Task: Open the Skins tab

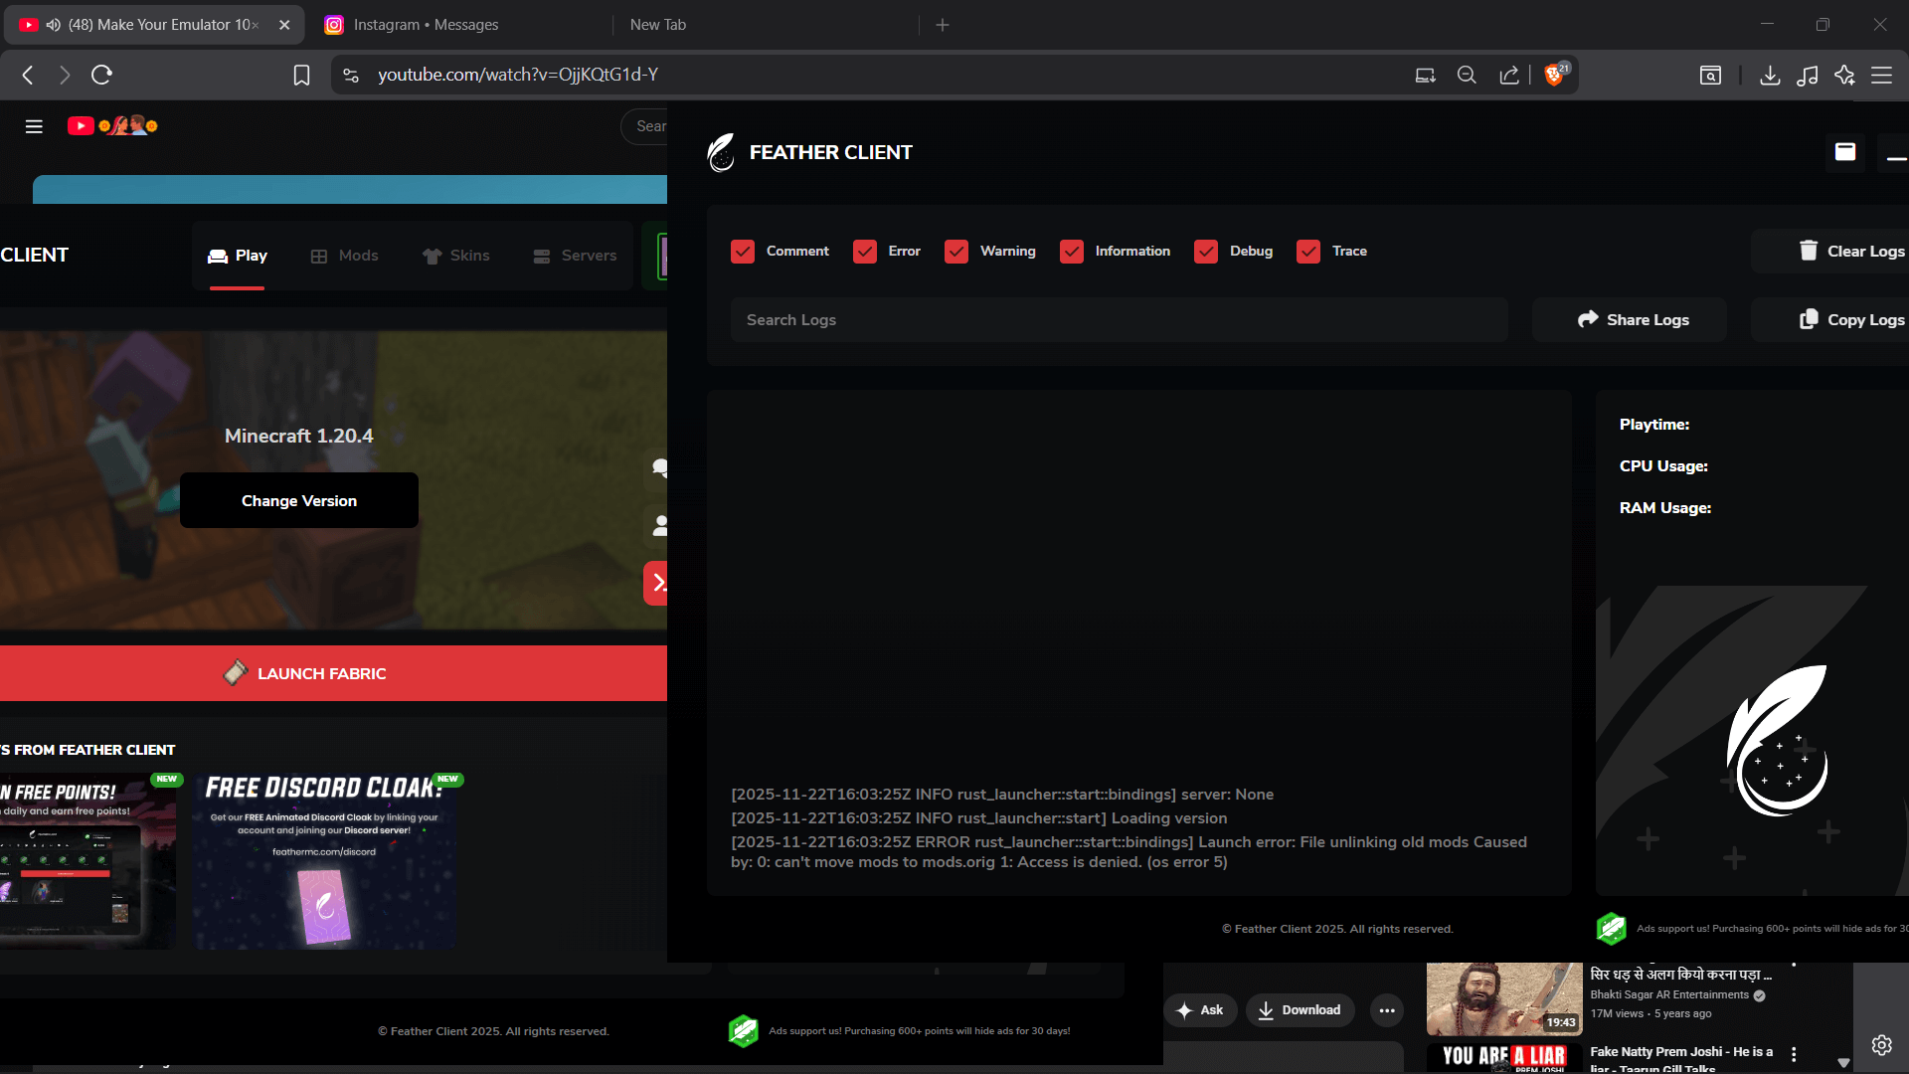Action: 456,256
